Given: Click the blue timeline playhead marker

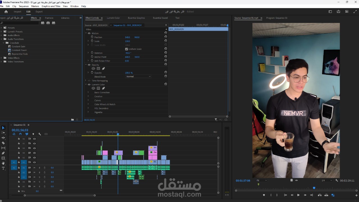Looking at the screenshot, I should [118, 134].
